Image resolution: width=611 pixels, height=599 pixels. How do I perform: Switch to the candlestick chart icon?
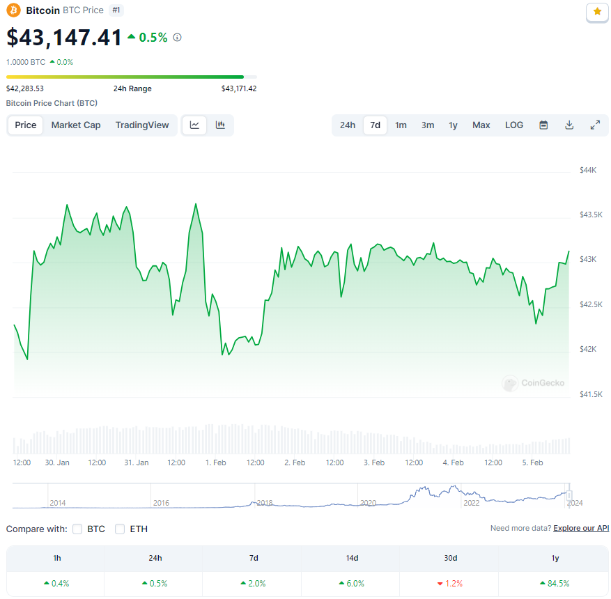click(219, 125)
